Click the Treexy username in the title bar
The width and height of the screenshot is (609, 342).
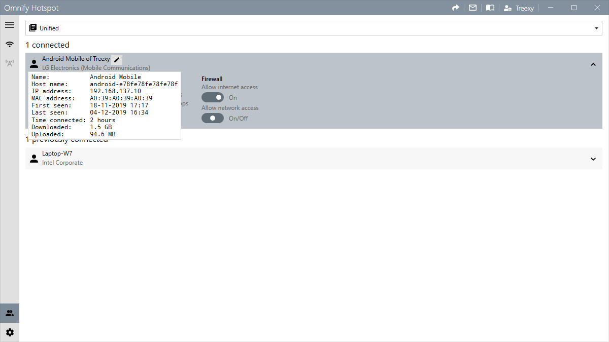(524, 8)
